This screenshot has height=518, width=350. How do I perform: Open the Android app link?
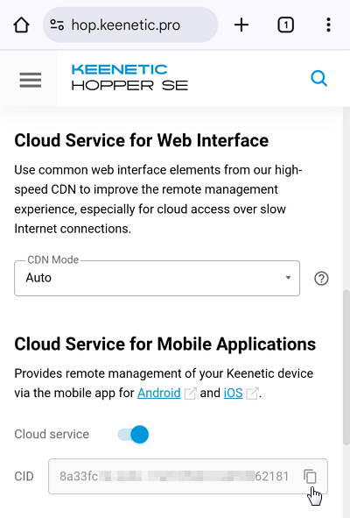tap(159, 393)
